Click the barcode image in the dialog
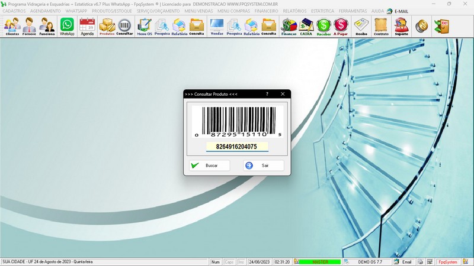The image size is (474, 266). (x=238, y=122)
